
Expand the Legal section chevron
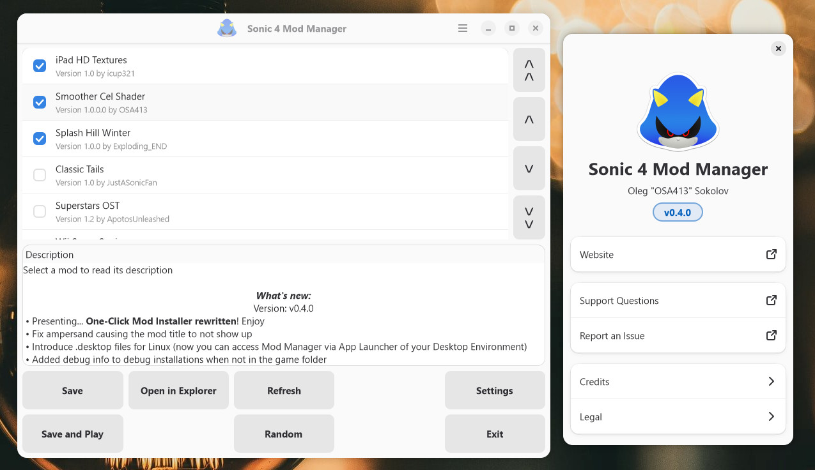(x=771, y=416)
